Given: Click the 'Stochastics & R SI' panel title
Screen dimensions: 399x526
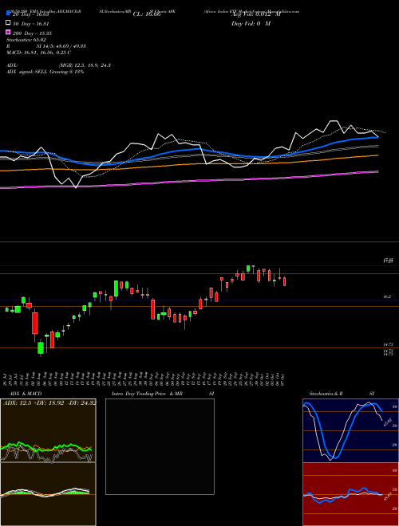Looking at the screenshot, I should [342, 394].
